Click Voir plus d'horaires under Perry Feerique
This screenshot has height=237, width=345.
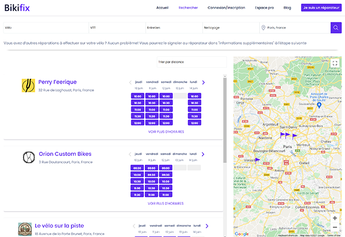pyautogui.click(x=166, y=131)
